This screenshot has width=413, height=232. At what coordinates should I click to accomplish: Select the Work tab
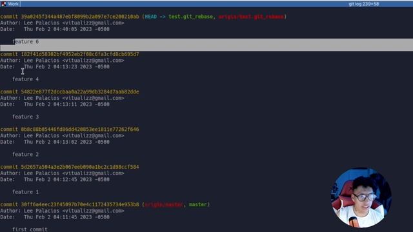[x=10, y=4]
